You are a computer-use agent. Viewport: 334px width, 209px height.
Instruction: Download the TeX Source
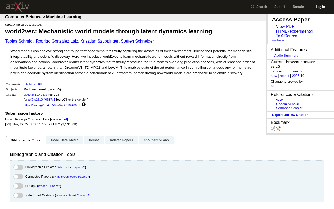[x=287, y=36]
